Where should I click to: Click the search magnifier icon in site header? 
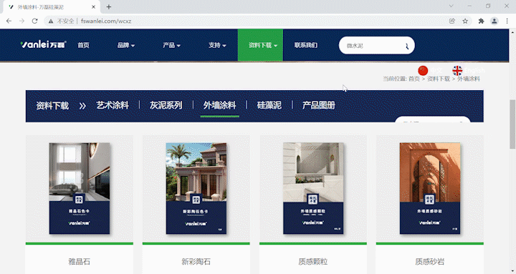pyautogui.click(x=407, y=46)
